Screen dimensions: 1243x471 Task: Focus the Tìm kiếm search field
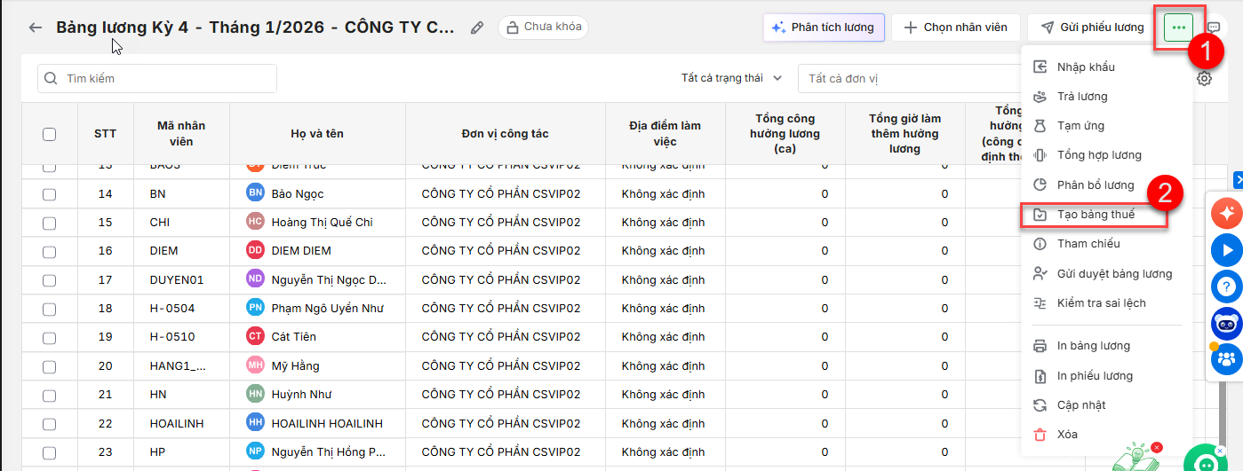coord(157,79)
